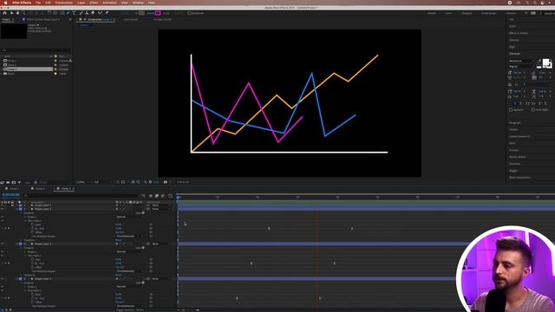
Task: Toggle Superscript in Character panel
Action: (540, 104)
